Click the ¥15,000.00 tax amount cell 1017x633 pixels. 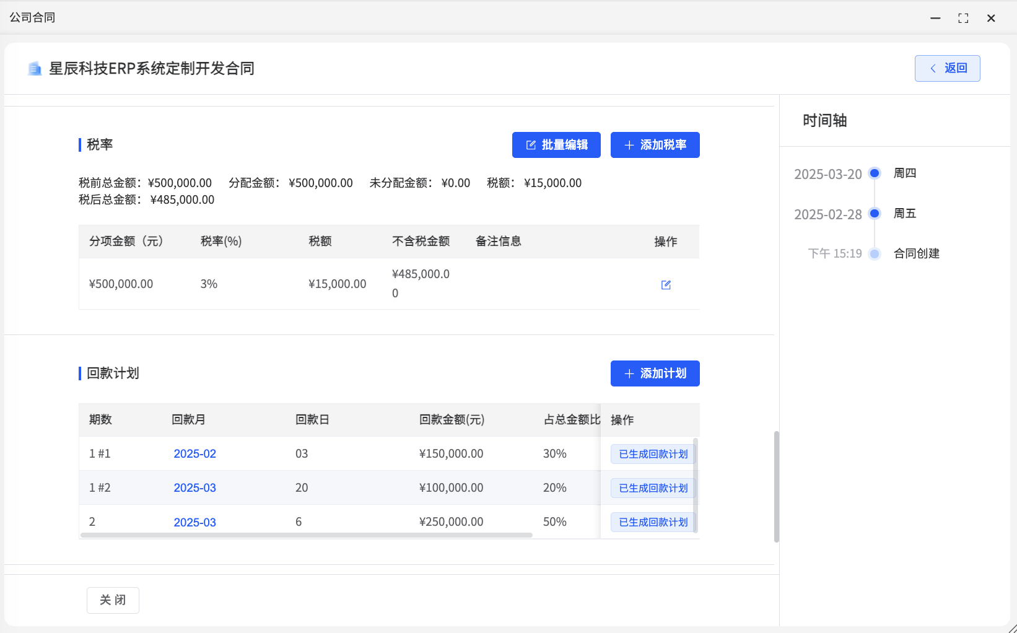pyautogui.click(x=338, y=284)
